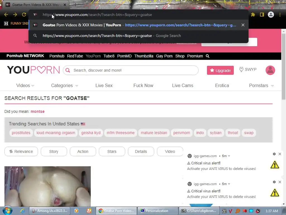
Task: Dismiss the second igg-games notification with X
Action: pos(280,182)
